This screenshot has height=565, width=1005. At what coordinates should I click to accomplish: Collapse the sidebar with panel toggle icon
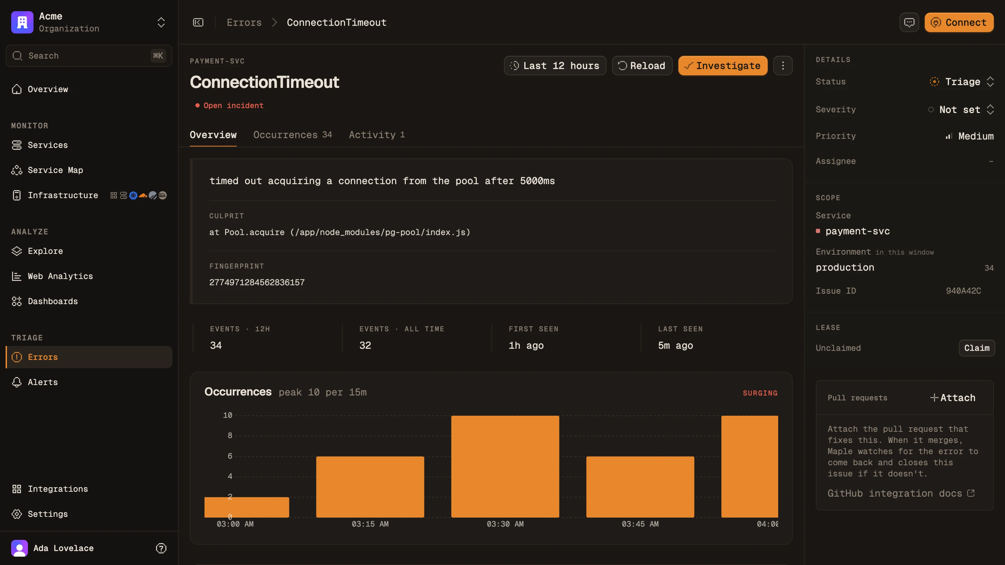198,22
